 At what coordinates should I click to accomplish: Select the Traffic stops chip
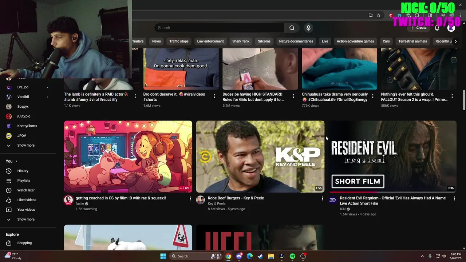tap(179, 41)
